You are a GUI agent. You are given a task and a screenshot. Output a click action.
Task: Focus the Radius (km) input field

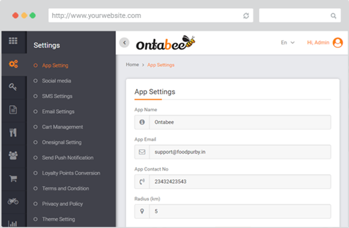[240, 211]
